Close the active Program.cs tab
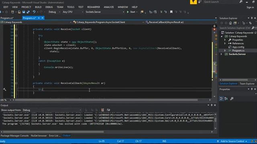The height and width of the screenshot is (144, 257). coord(43,18)
